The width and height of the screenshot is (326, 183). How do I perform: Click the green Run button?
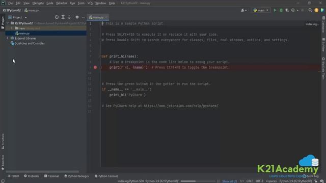tap(275, 10)
